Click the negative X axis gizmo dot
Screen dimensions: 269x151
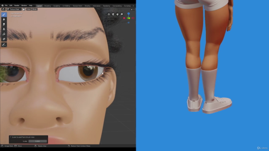[124, 18]
